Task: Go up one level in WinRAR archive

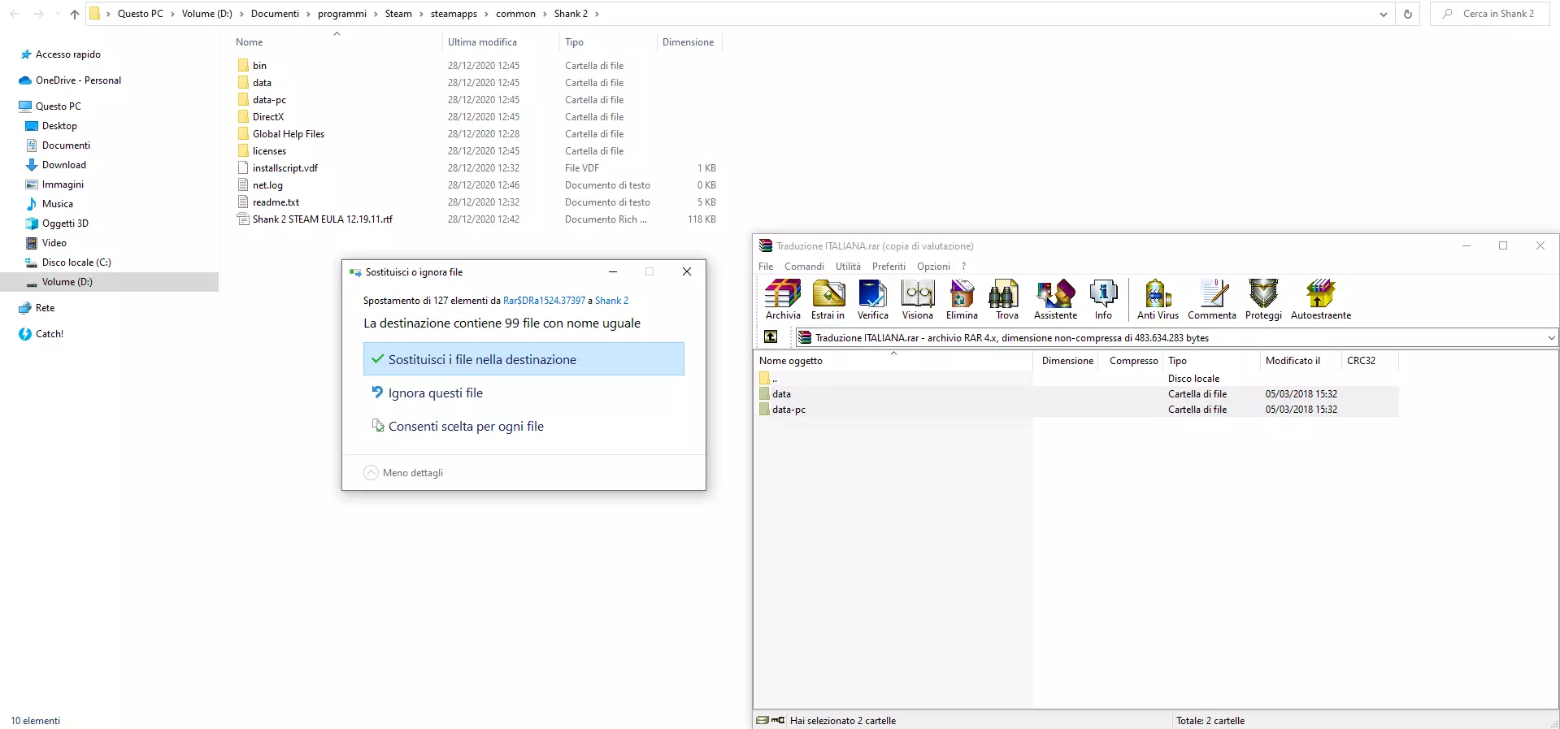Action: point(771,337)
